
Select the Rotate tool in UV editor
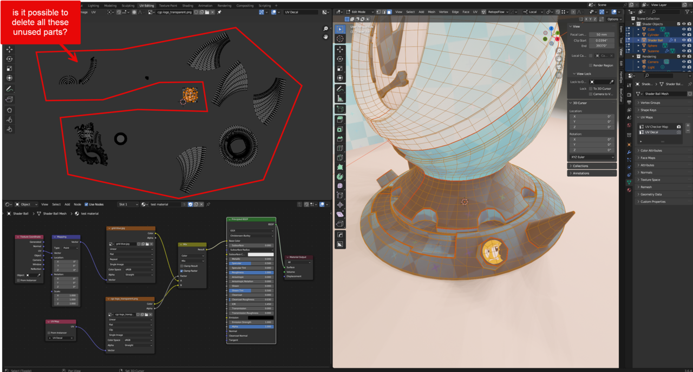click(x=9, y=59)
